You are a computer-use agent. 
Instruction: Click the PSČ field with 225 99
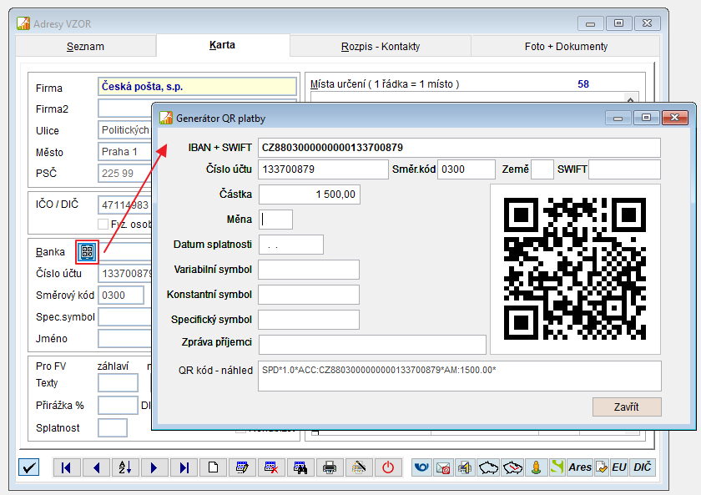(125, 173)
